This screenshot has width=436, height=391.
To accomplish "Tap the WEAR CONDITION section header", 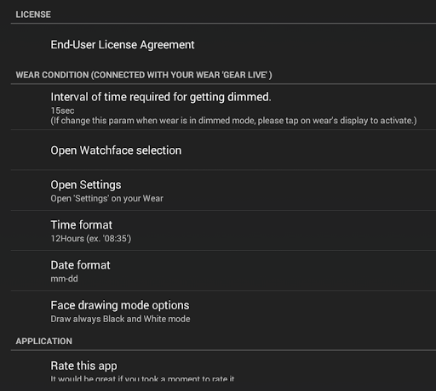I will [144, 75].
